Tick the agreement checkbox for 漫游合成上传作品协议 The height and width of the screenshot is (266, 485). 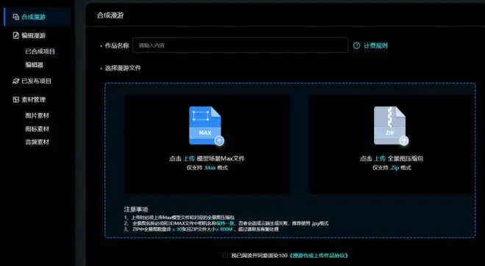tap(225, 256)
